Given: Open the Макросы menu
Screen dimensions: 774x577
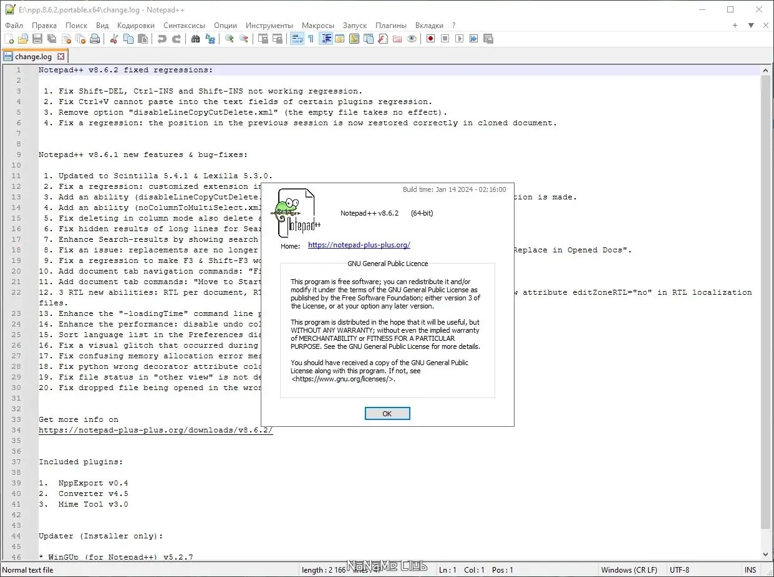Looking at the screenshot, I should [x=318, y=26].
